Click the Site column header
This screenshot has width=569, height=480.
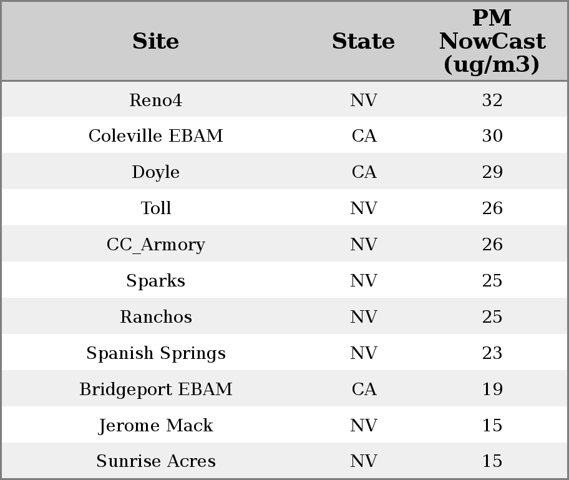click(155, 41)
